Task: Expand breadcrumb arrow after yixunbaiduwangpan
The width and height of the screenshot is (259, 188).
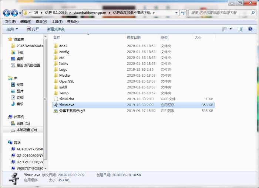Action: click(110, 13)
